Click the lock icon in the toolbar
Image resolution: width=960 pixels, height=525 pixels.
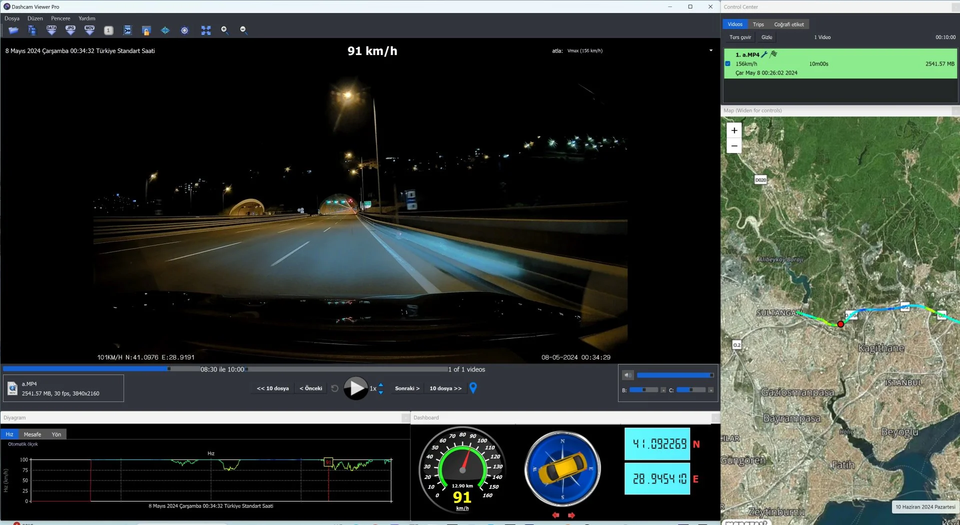coord(146,30)
